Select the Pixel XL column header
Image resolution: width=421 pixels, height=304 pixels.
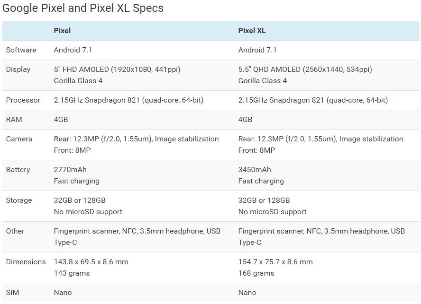[252, 31]
